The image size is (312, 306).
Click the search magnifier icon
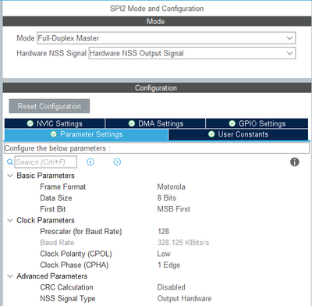[x=10, y=162]
